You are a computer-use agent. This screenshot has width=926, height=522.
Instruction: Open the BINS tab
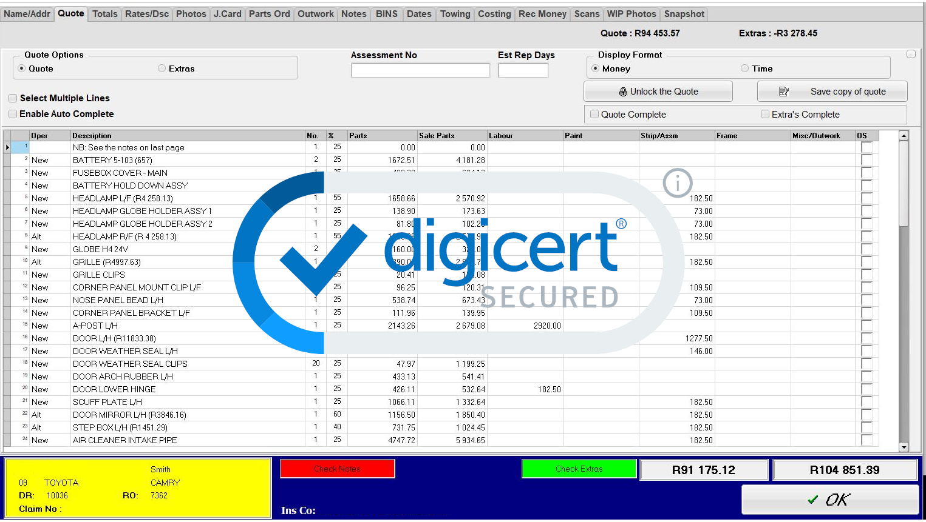pos(387,14)
